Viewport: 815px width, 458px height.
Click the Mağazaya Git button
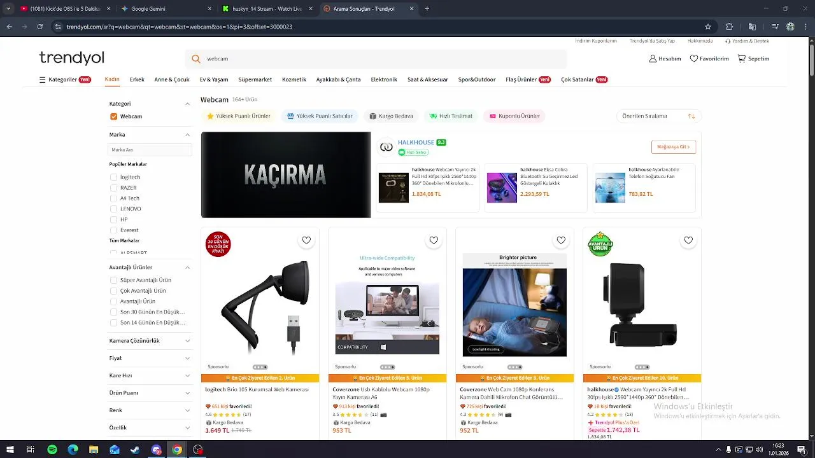pos(674,147)
